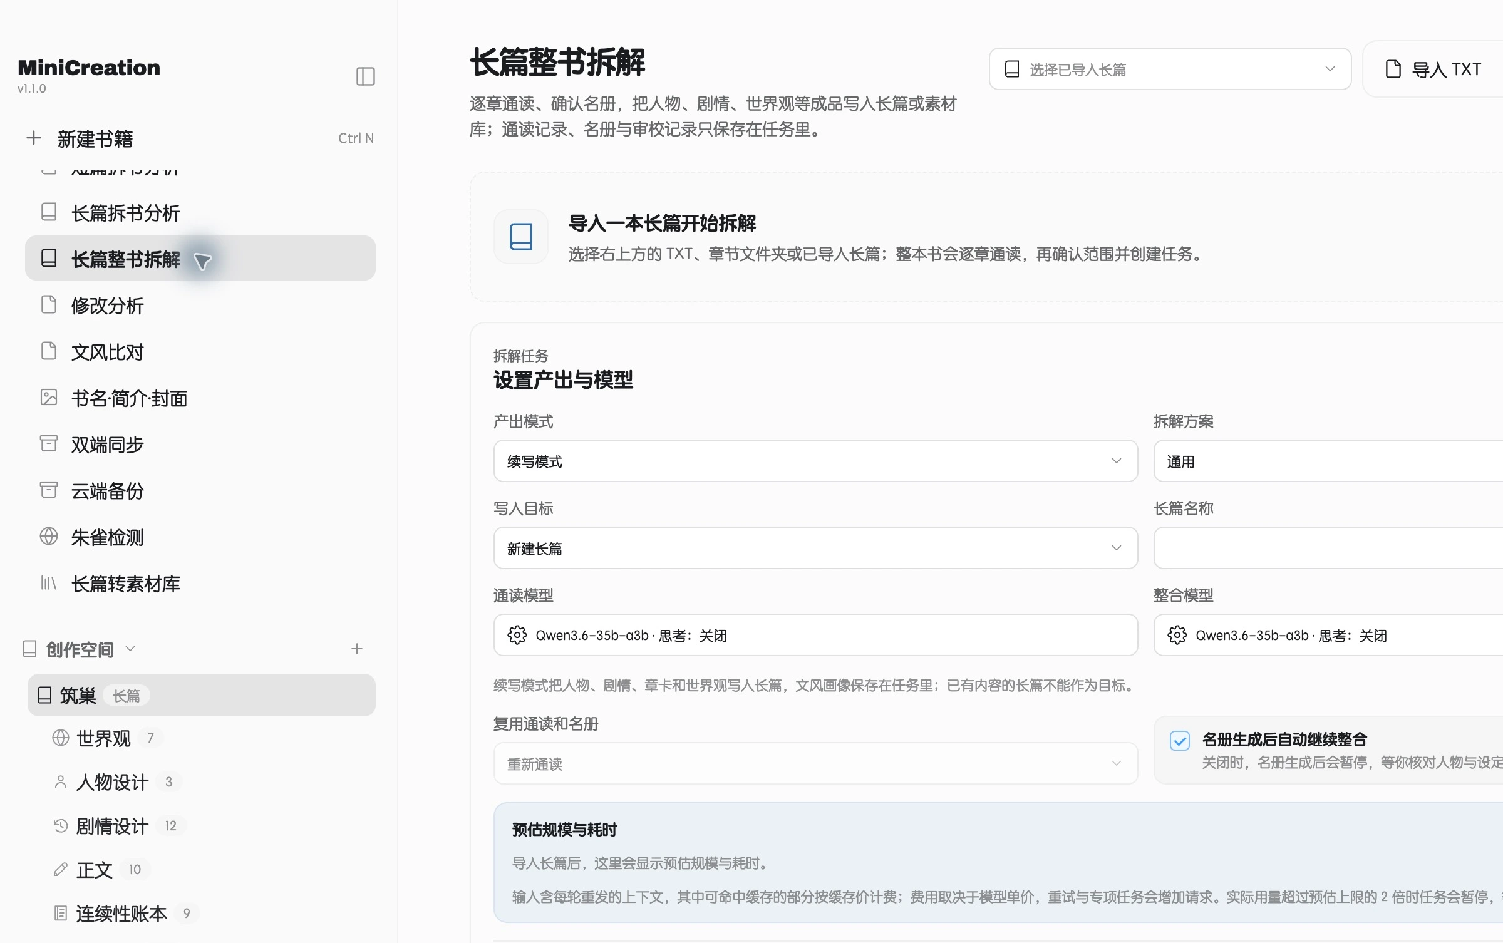Click the globe icon for 世界观
This screenshot has height=943, width=1503.
tap(61, 738)
